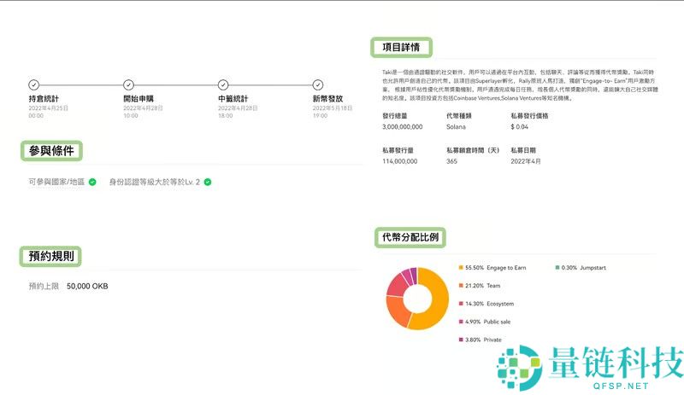
Task: Click the 21.20% Team label
Action: click(x=482, y=286)
